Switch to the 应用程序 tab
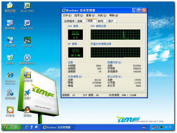The image size is (177, 133). click(69, 21)
